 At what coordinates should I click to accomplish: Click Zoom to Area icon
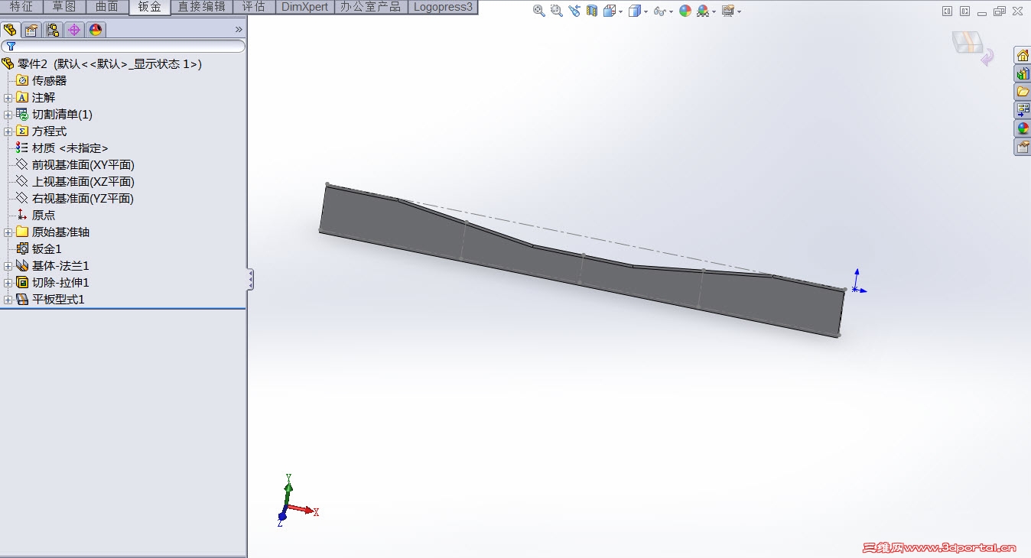tap(556, 11)
